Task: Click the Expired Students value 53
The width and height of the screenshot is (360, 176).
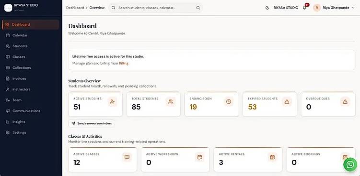Action: click(252, 107)
